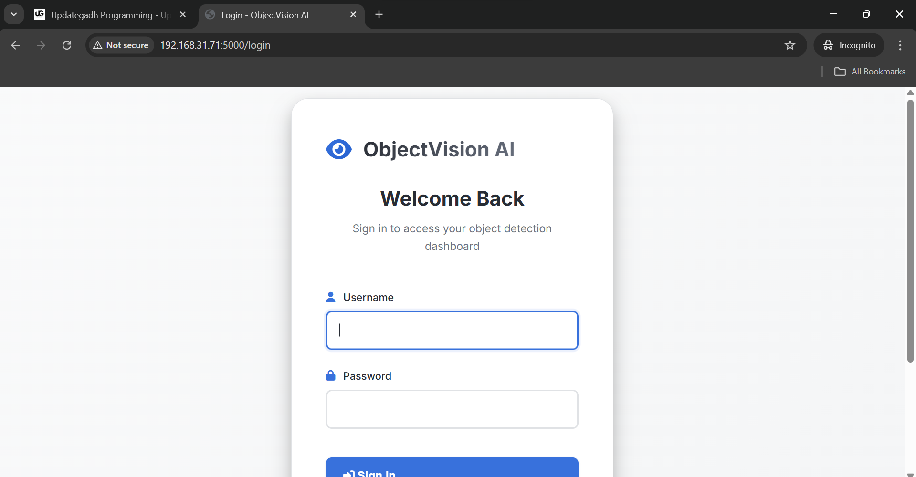Open the All Bookmarks folder

click(x=870, y=72)
